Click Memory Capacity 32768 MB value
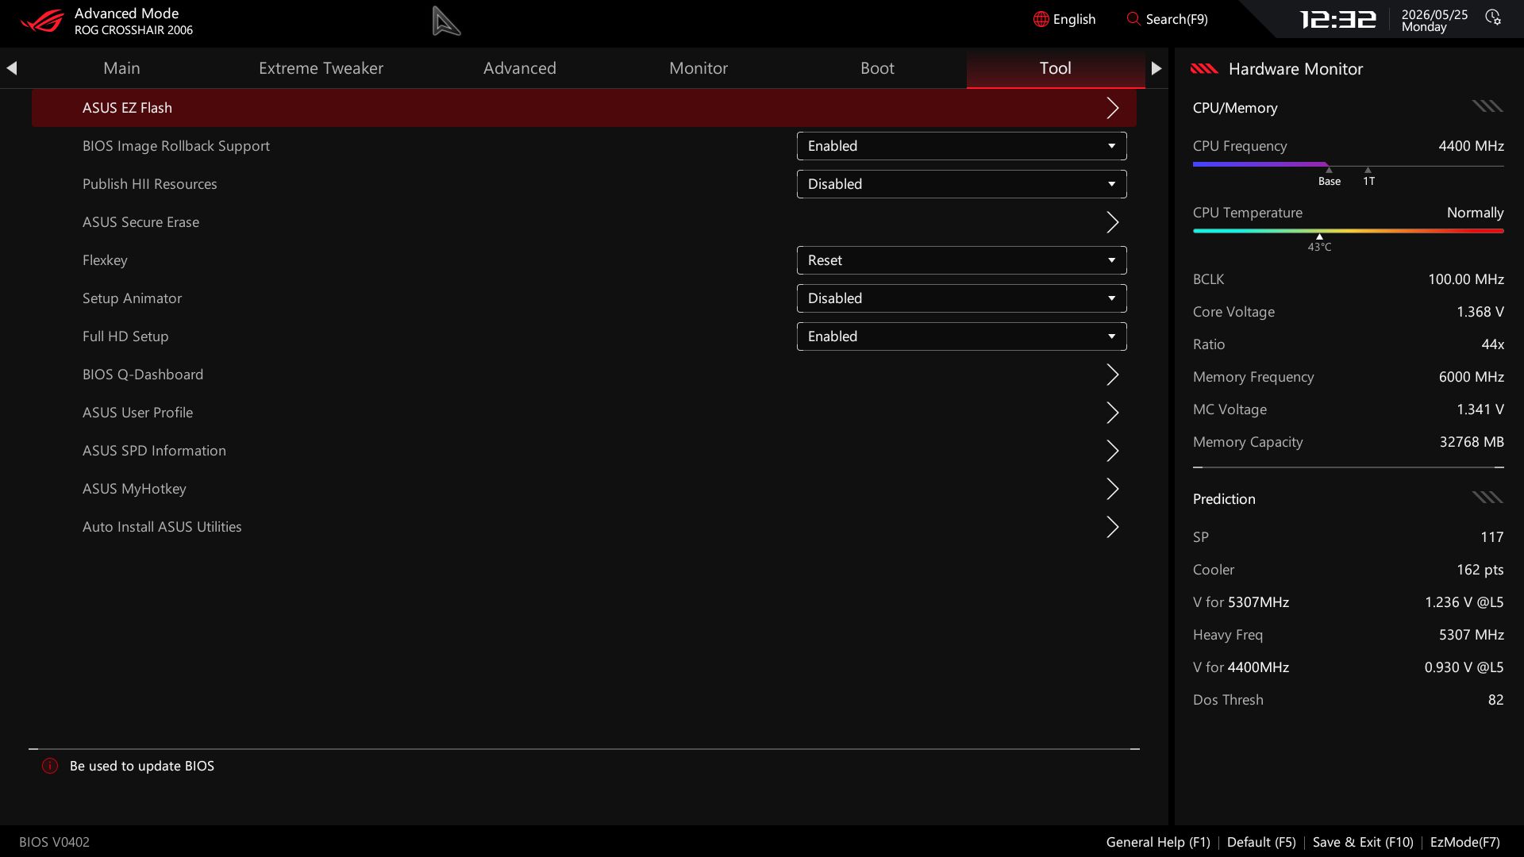1524x857 pixels. pyautogui.click(x=1472, y=442)
